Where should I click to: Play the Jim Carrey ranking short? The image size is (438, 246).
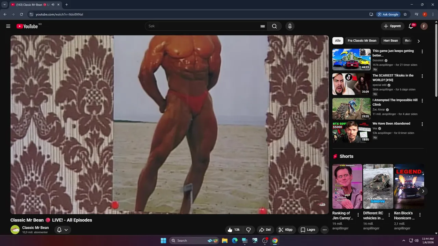click(347, 186)
